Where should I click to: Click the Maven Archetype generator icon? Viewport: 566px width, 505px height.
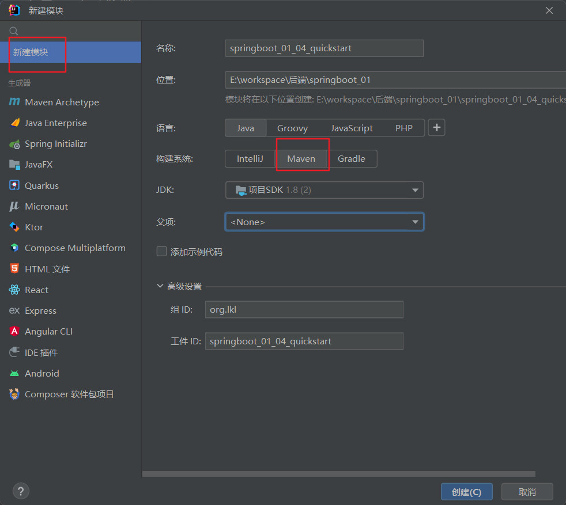(14, 102)
